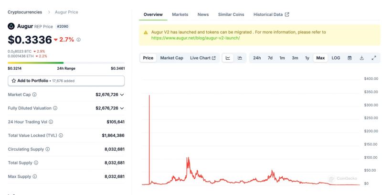382x195 pixels.
Task: Open the augur-v2-launch blog link
Action: click(x=195, y=38)
